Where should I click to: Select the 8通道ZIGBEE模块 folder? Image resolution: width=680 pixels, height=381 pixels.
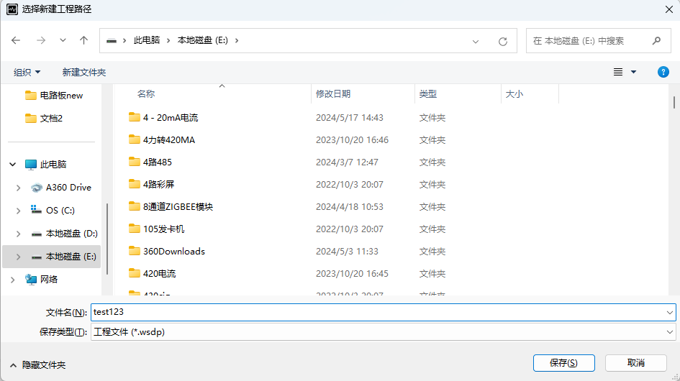(x=178, y=207)
